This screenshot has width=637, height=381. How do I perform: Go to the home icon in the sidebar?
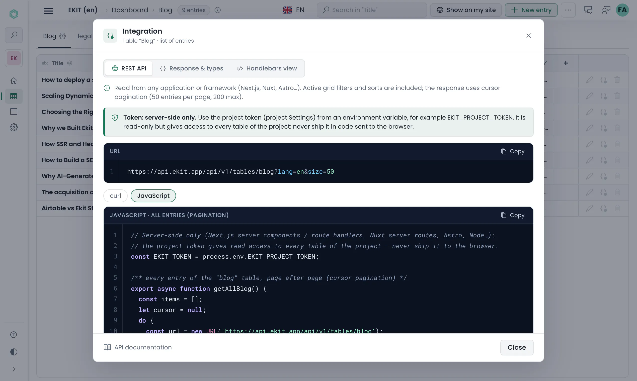(x=14, y=81)
